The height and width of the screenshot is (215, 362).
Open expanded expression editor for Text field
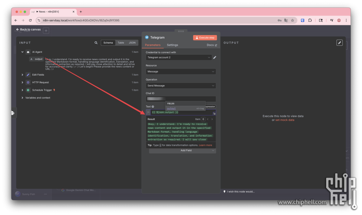pyautogui.click(x=214, y=113)
